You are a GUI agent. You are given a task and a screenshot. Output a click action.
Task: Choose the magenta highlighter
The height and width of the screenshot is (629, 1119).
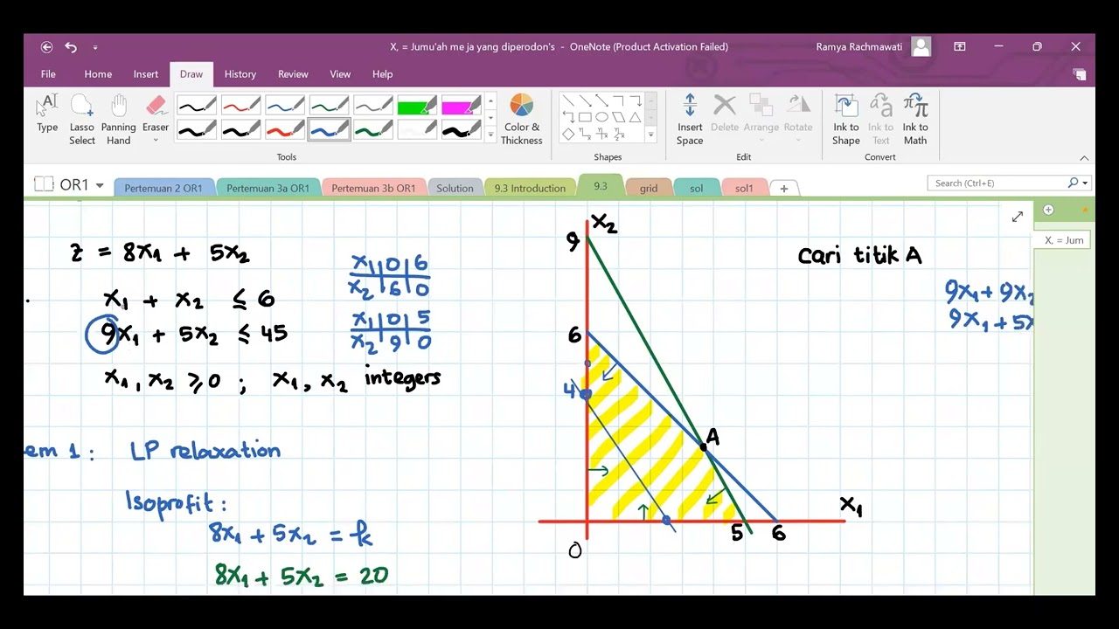[462, 106]
